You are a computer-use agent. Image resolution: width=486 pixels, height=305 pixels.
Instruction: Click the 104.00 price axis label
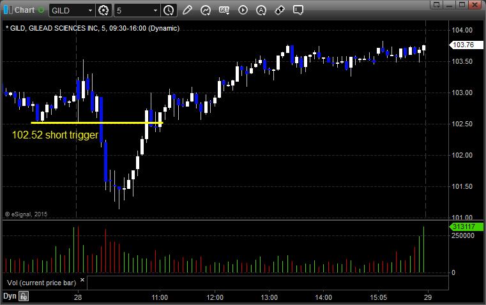(462, 31)
